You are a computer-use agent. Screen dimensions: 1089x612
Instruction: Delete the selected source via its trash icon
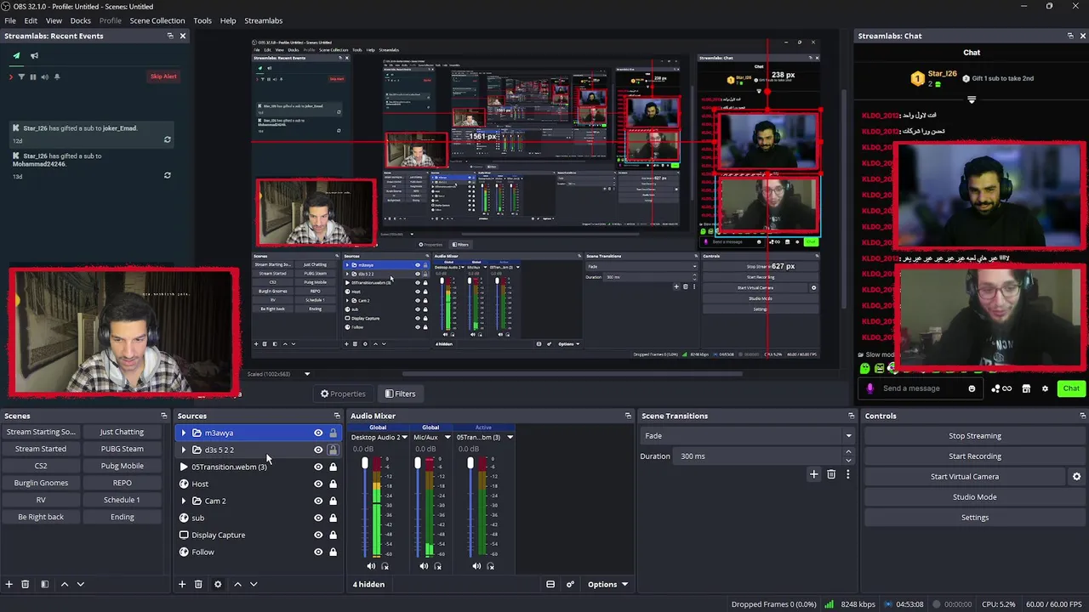(x=198, y=584)
